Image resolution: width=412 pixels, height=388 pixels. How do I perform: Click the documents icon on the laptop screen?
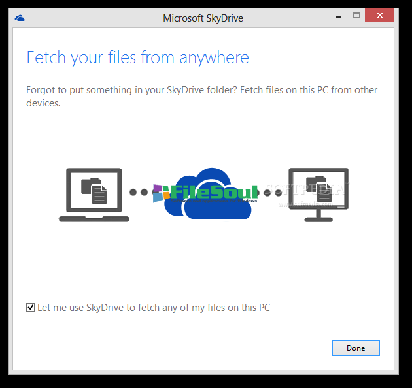(x=94, y=189)
